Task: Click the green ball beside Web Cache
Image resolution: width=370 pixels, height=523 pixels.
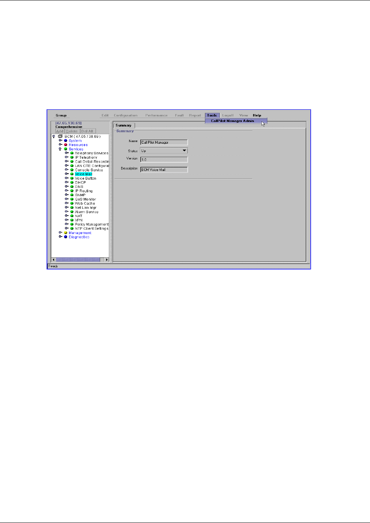Action: tap(72, 203)
